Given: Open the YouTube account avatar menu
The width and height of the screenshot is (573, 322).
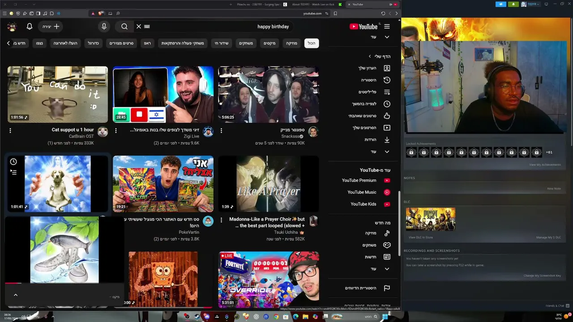Looking at the screenshot, I should click(x=12, y=27).
